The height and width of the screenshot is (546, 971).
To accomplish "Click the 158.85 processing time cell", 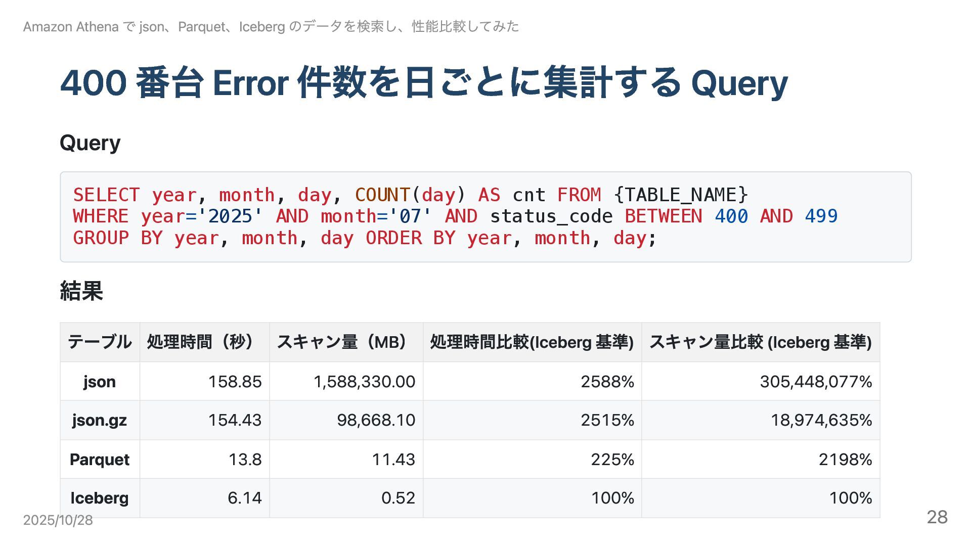I will [x=235, y=382].
